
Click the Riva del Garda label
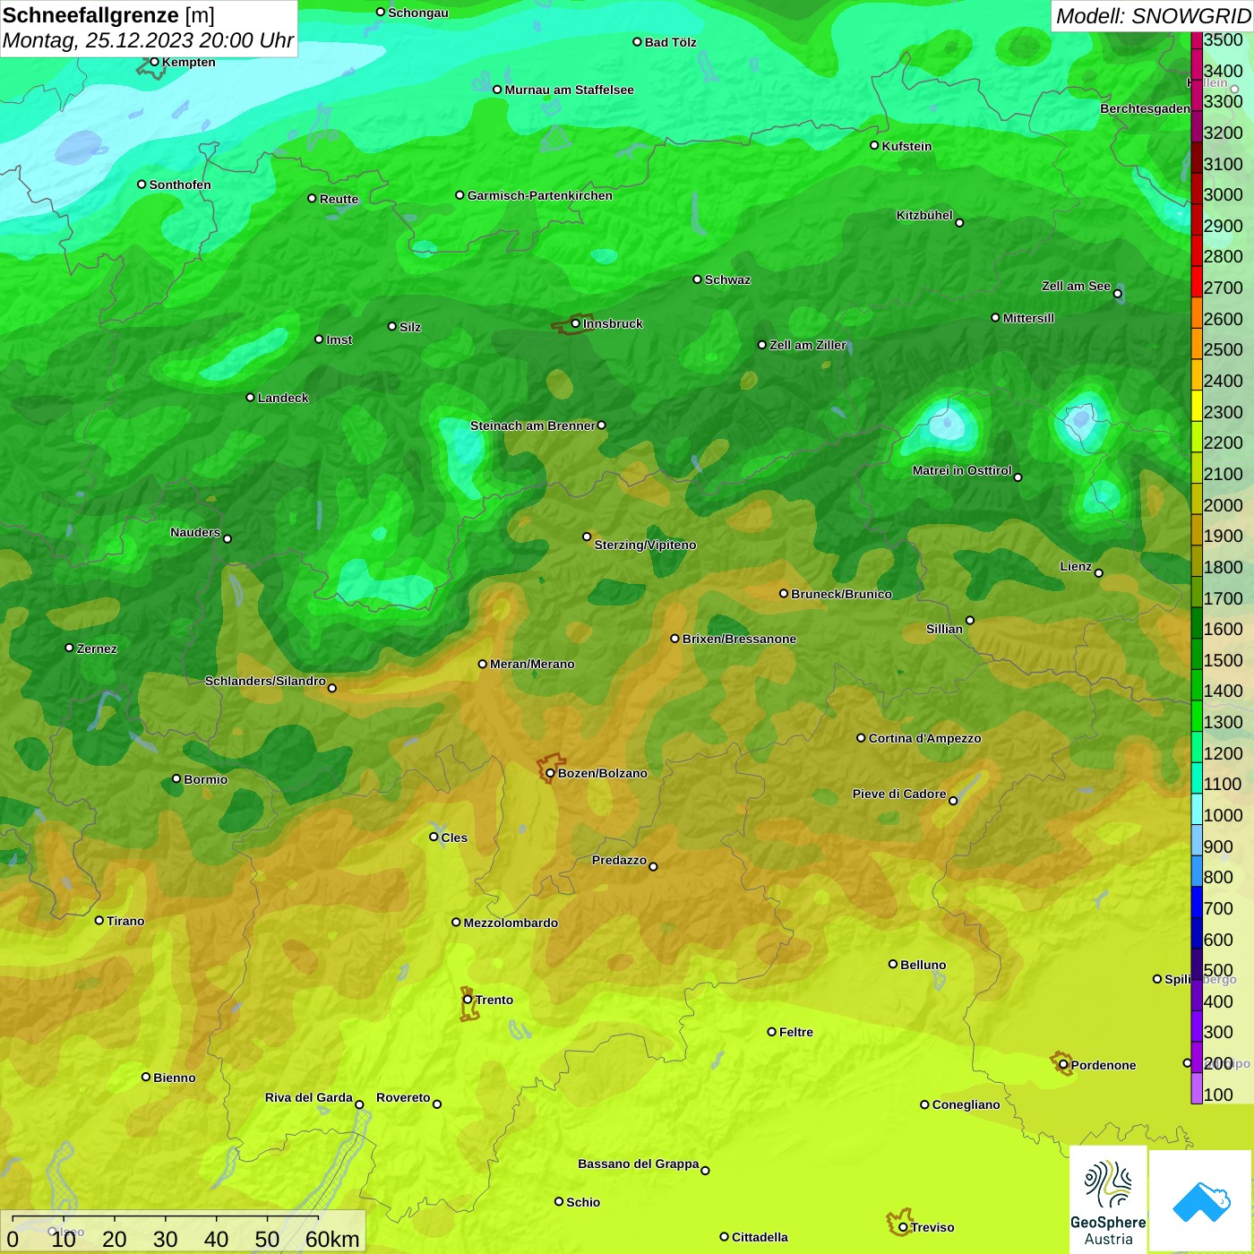[x=308, y=1097]
